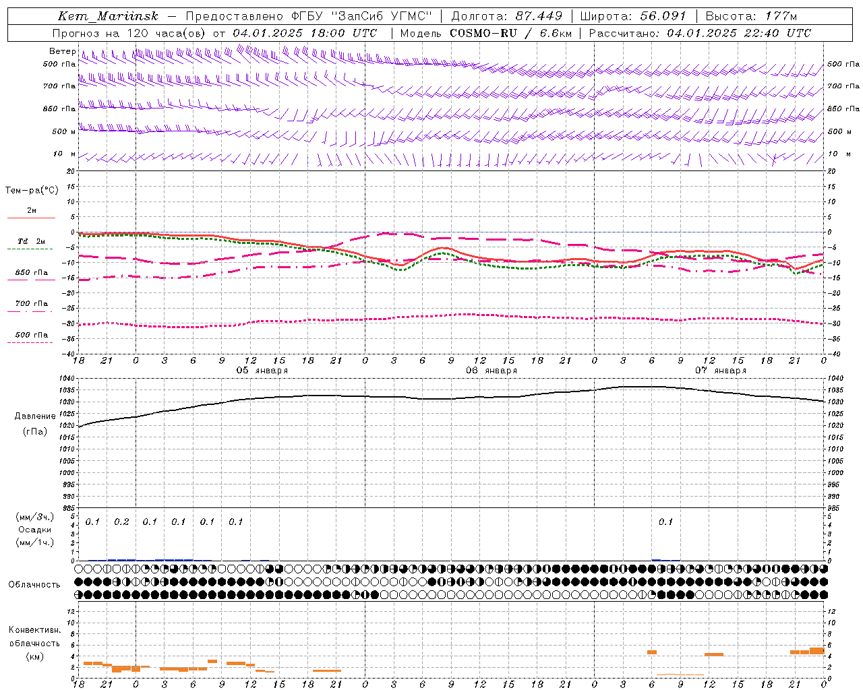Image resolution: width=863 pixels, height=690 pixels.
Task: Click the 850 гПа temperature legend entry
Action: tap(31, 273)
